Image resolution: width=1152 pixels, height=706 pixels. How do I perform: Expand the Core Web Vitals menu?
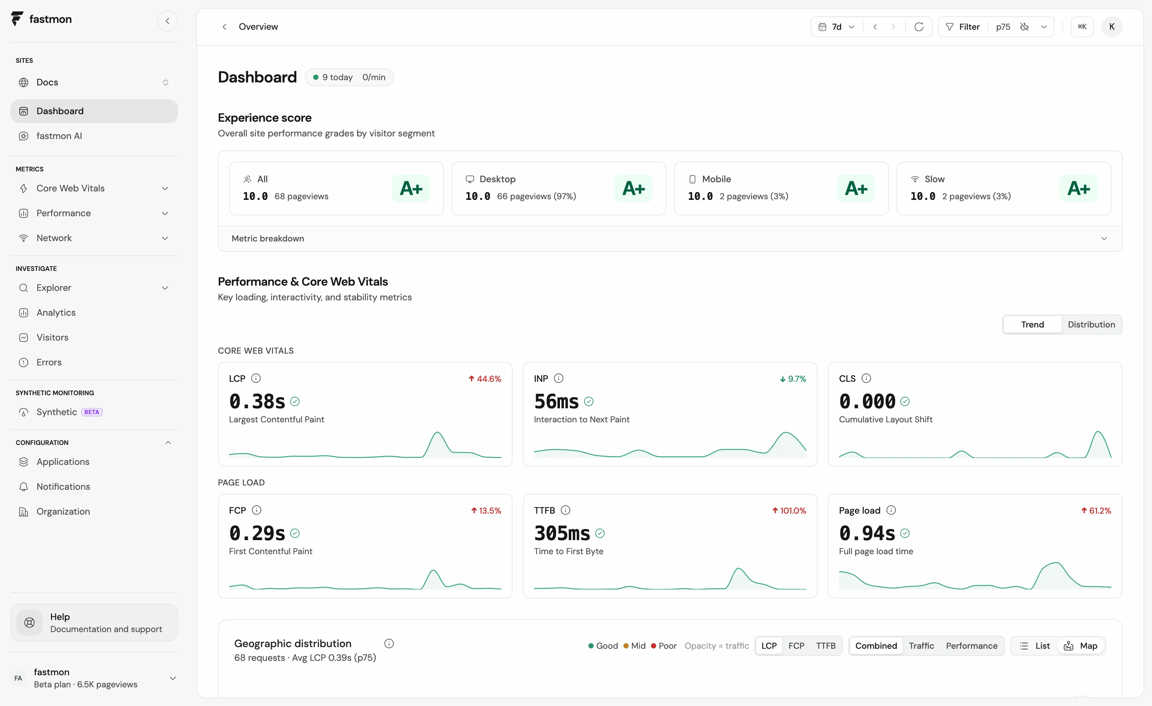[94, 188]
